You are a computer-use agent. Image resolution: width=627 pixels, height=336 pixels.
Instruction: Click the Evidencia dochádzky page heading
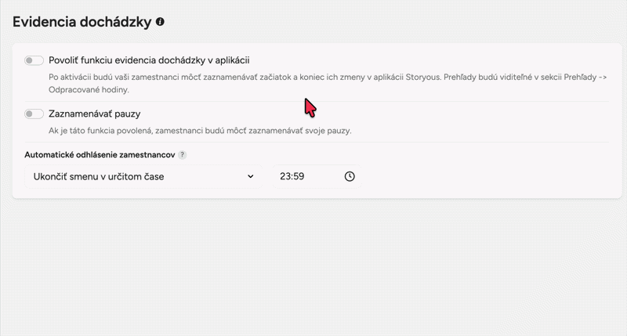click(82, 23)
